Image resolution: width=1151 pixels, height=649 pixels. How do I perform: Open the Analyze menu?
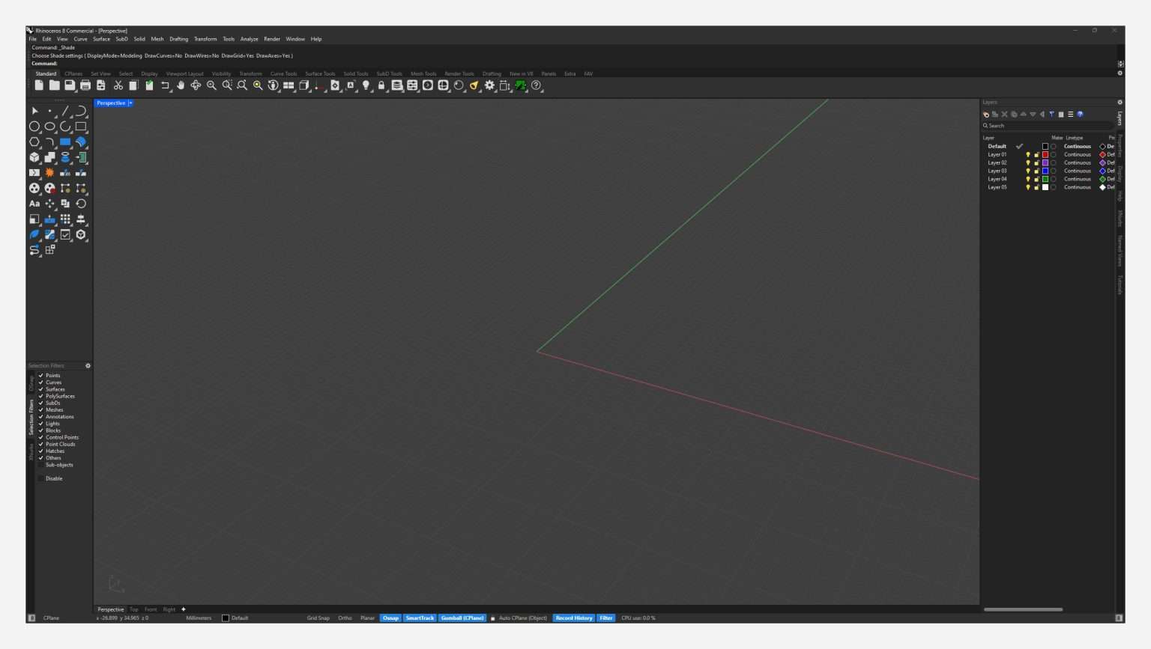[x=249, y=39]
